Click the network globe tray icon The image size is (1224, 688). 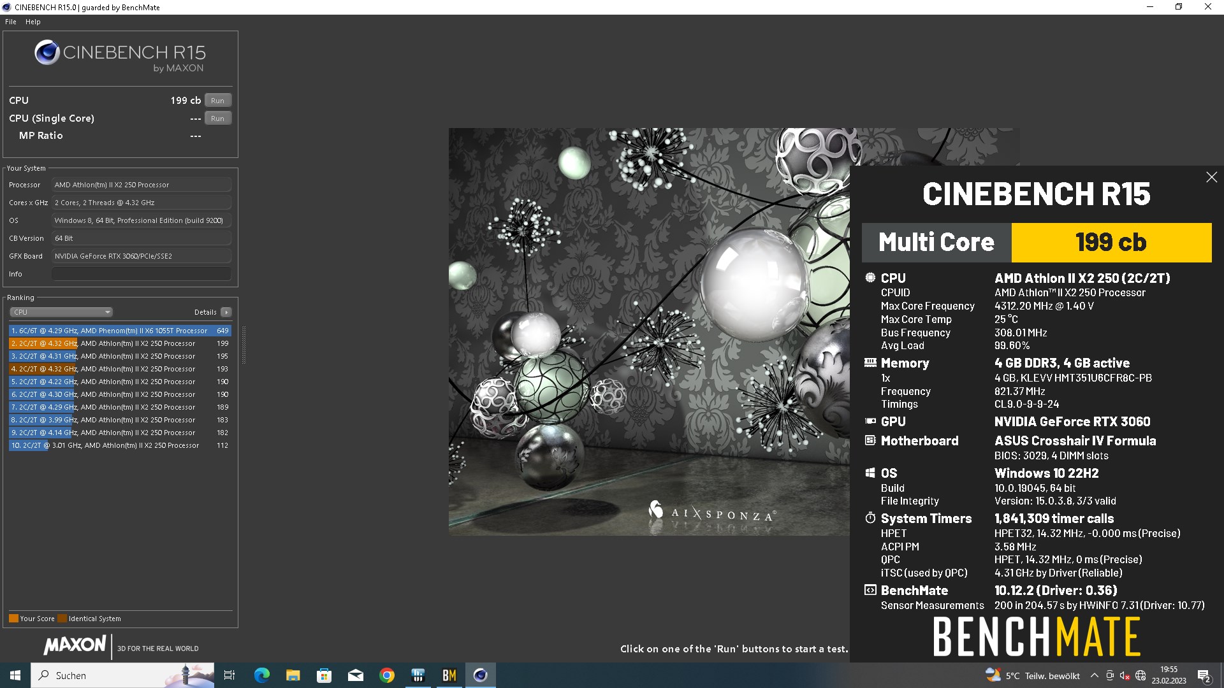[x=1140, y=675]
